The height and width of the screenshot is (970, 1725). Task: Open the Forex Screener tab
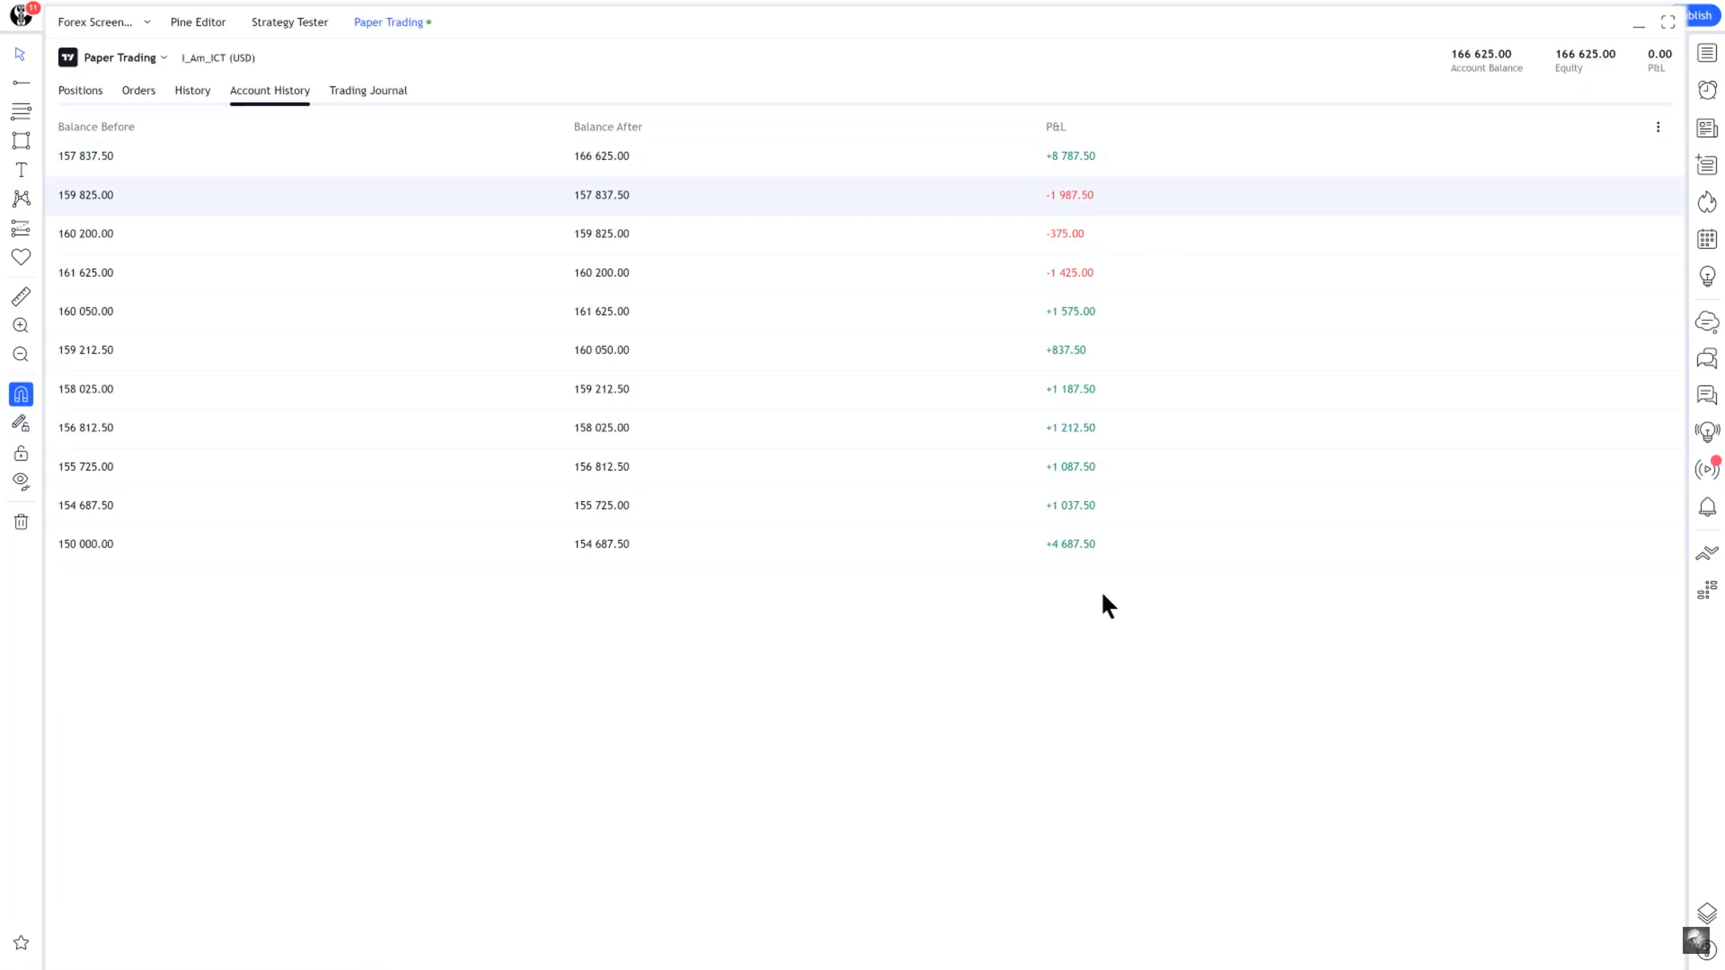95,22
